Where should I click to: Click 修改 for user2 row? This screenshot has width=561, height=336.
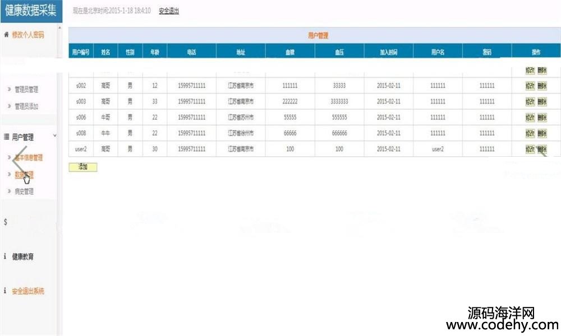click(530, 149)
